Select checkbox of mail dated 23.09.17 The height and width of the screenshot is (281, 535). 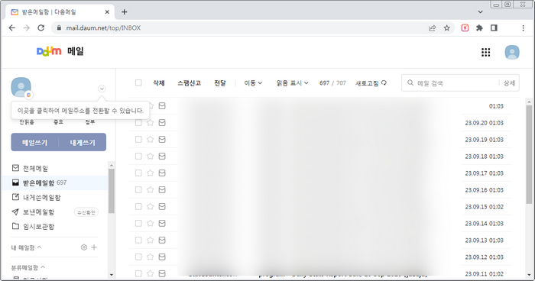tap(138, 173)
